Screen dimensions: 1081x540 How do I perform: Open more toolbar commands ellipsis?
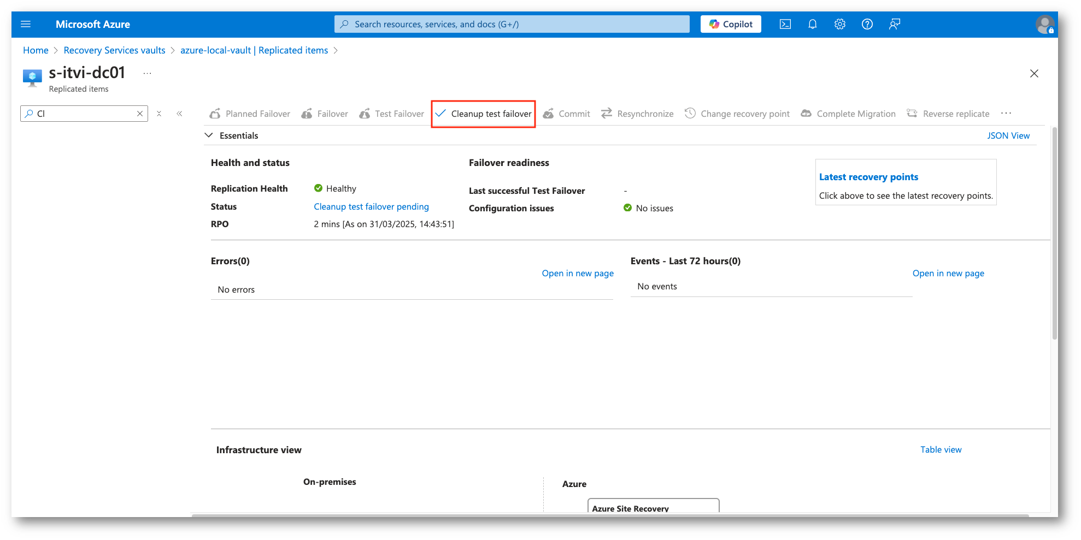point(1006,114)
